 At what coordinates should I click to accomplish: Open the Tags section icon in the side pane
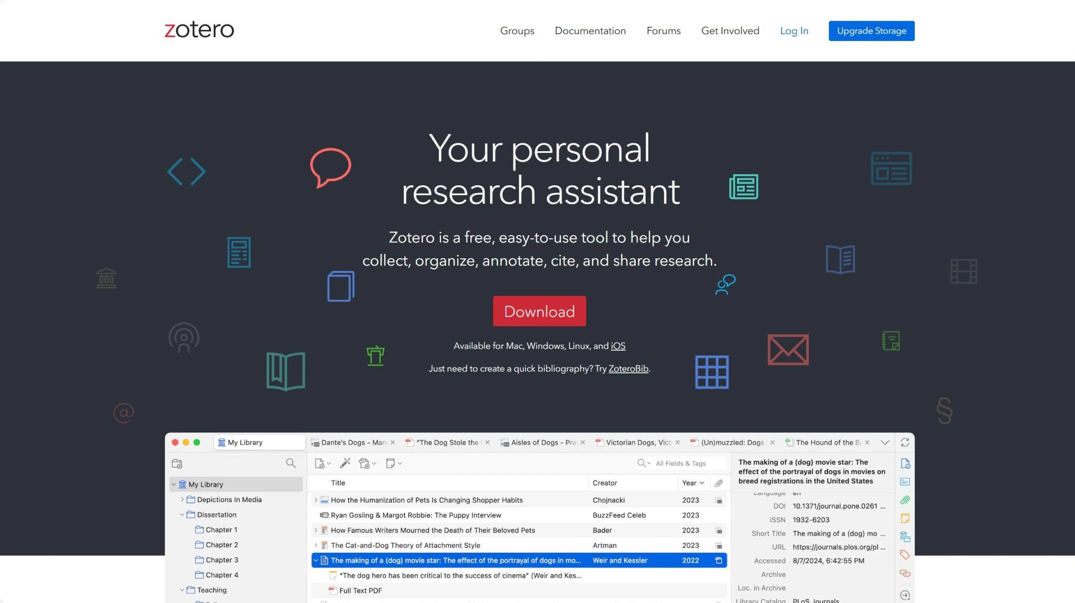[905, 555]
